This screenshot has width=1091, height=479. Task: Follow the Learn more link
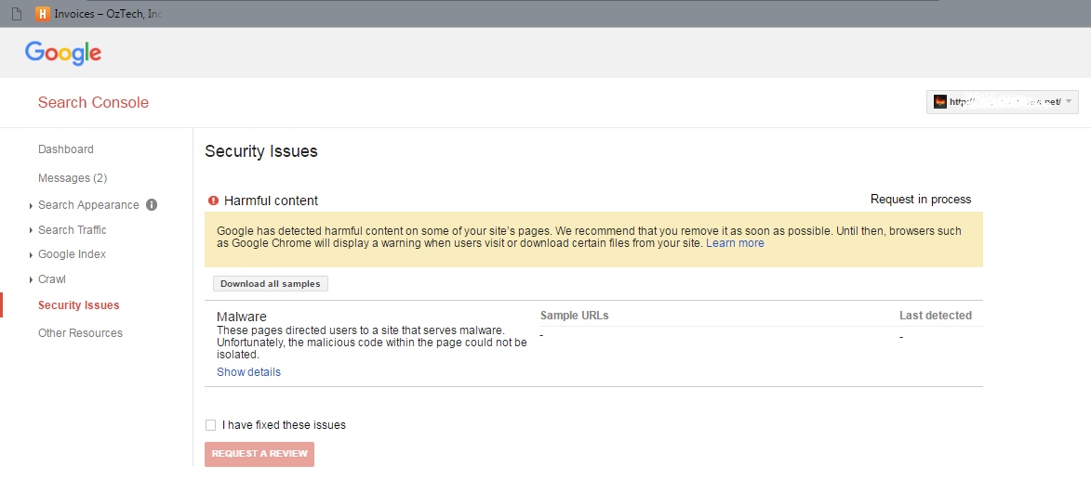735,243
